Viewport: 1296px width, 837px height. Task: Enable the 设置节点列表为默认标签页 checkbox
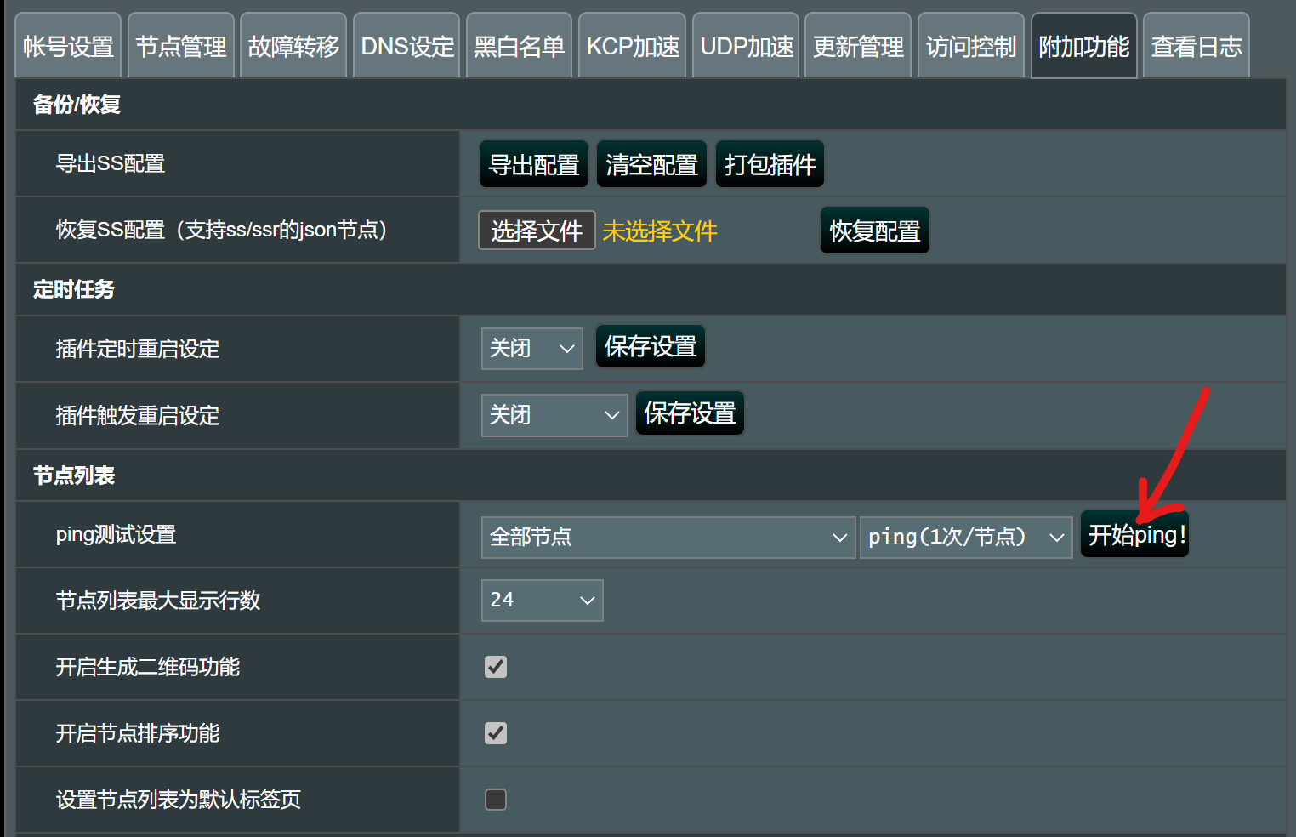[496, 800]
